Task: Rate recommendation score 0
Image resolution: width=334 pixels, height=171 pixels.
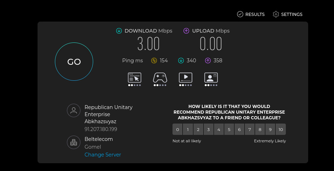Action: coord(177,130)
